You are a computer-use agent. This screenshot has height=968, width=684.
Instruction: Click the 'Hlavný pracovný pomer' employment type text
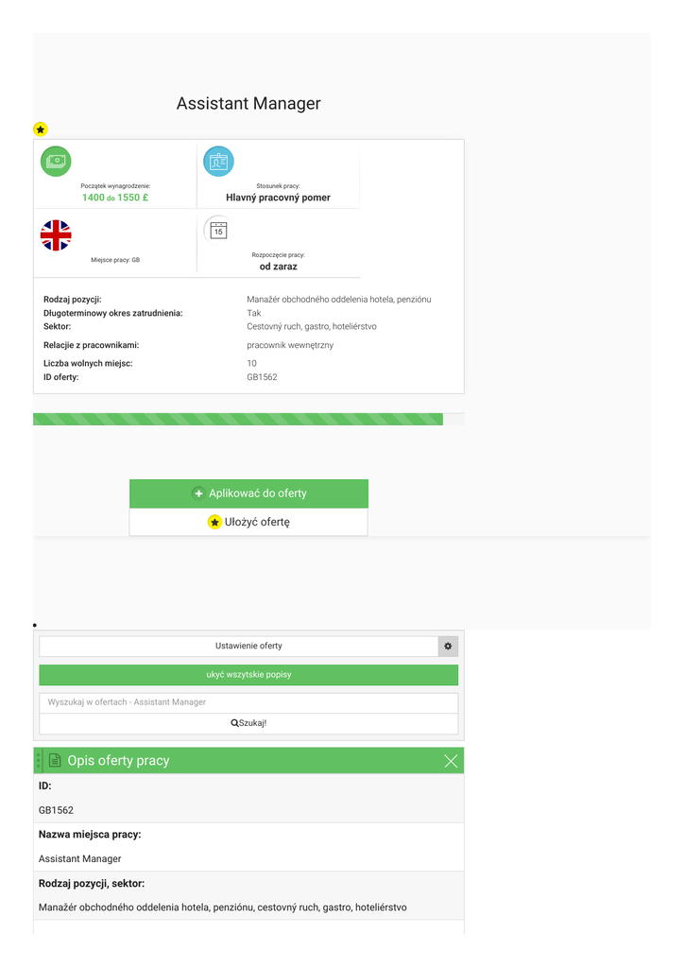coord(278,198)
